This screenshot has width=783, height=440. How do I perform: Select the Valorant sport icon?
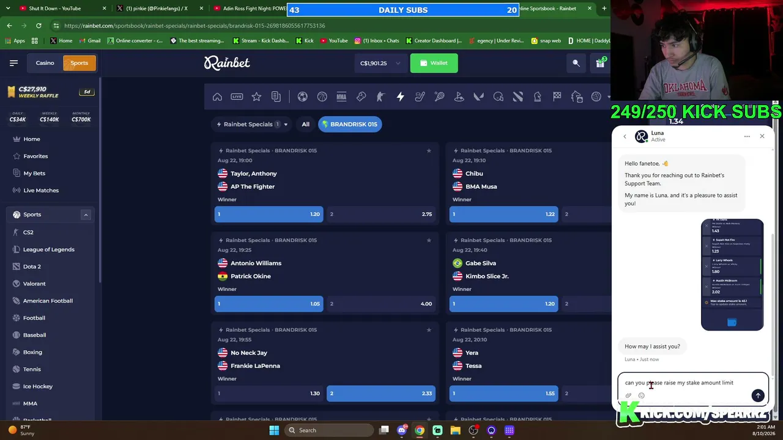(x=478, y=97)
